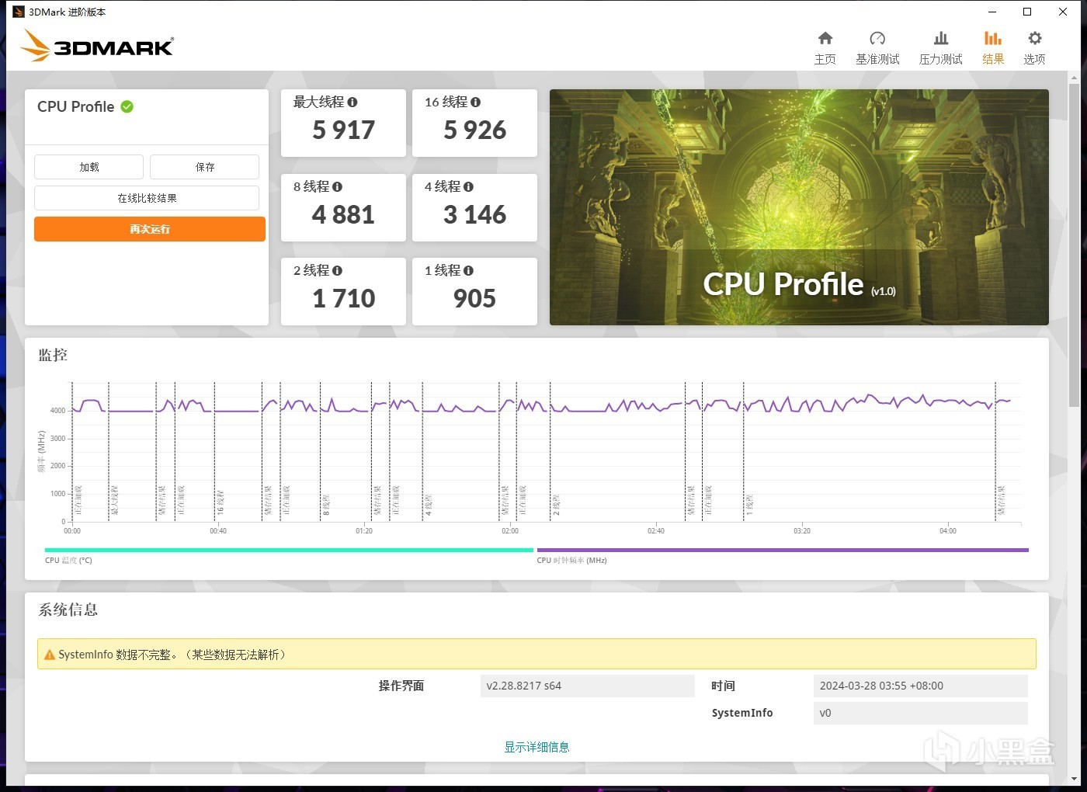Click the 3DMark title bar app icon

coord(19,12)
